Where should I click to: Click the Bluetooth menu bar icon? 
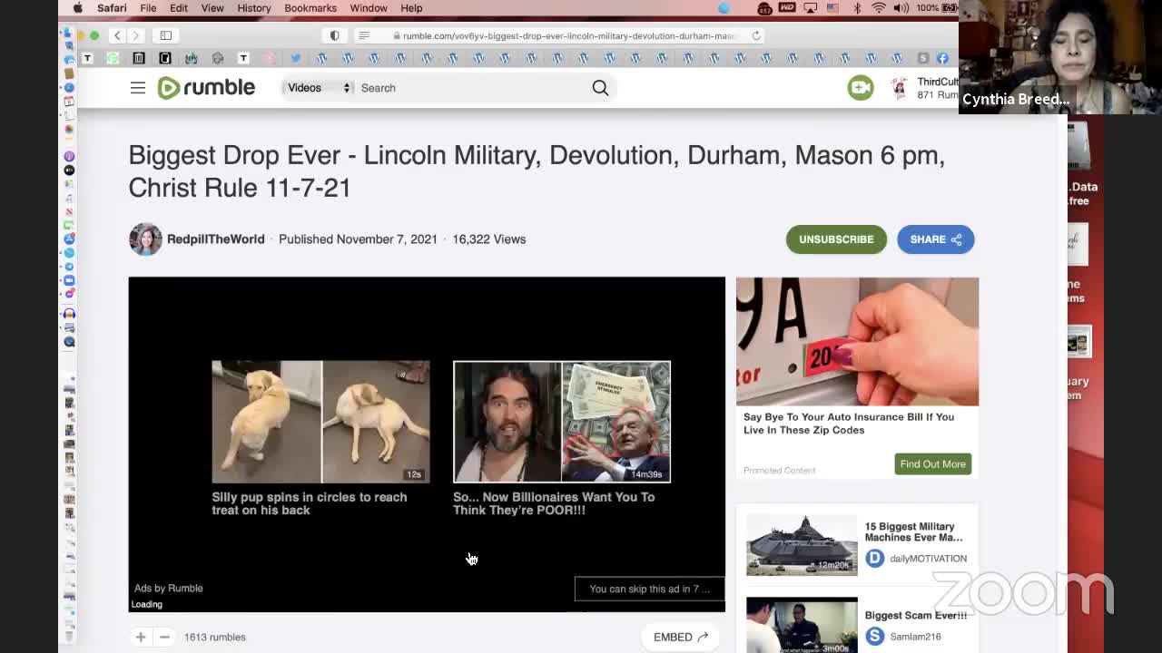coord(857,8)
